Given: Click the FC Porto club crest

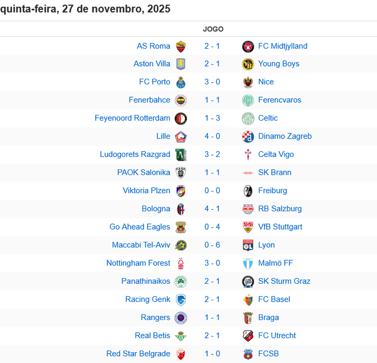Looking at the screenshot, I should pyautogui.click(x=181, y=82).
